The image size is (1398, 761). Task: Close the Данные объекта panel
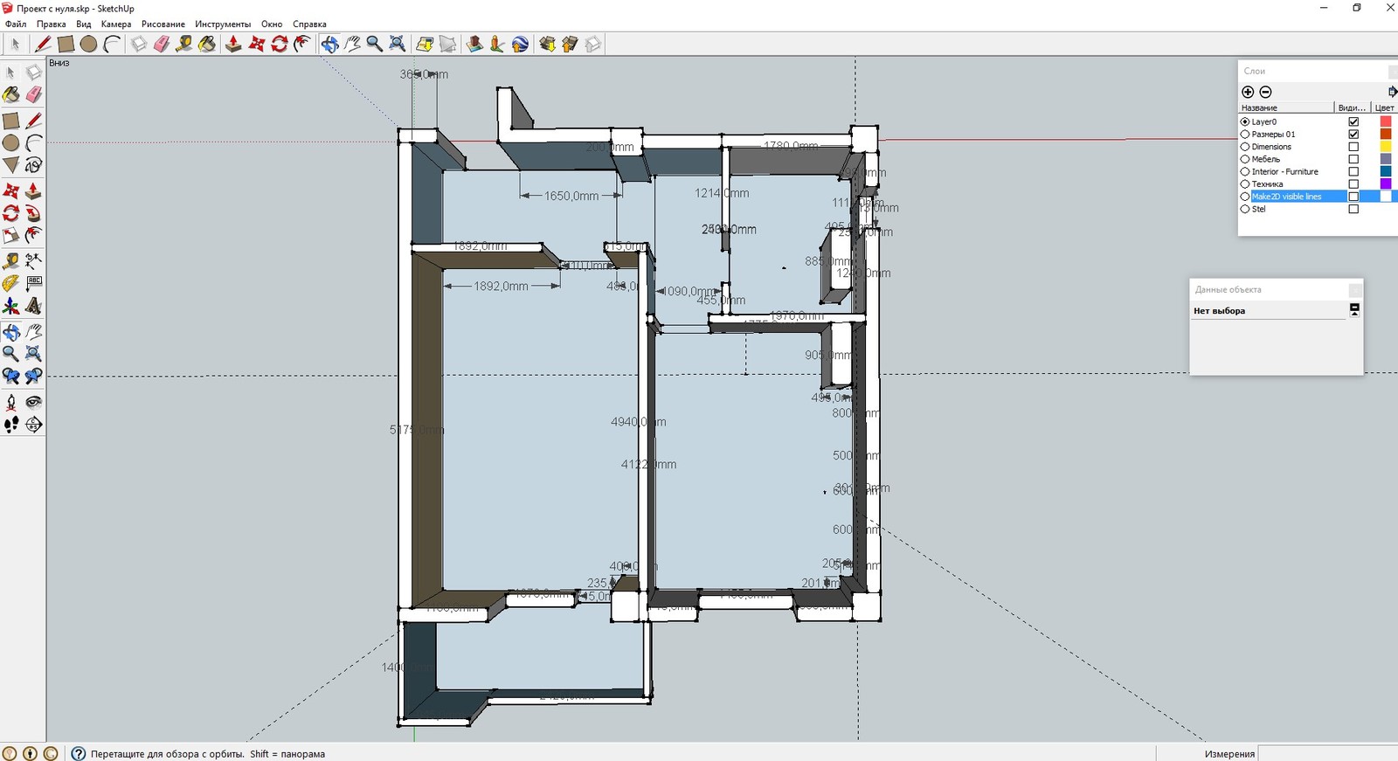click(1355, 289)
